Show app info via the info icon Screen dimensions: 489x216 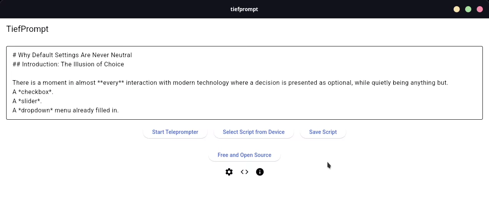click(260, 172)
